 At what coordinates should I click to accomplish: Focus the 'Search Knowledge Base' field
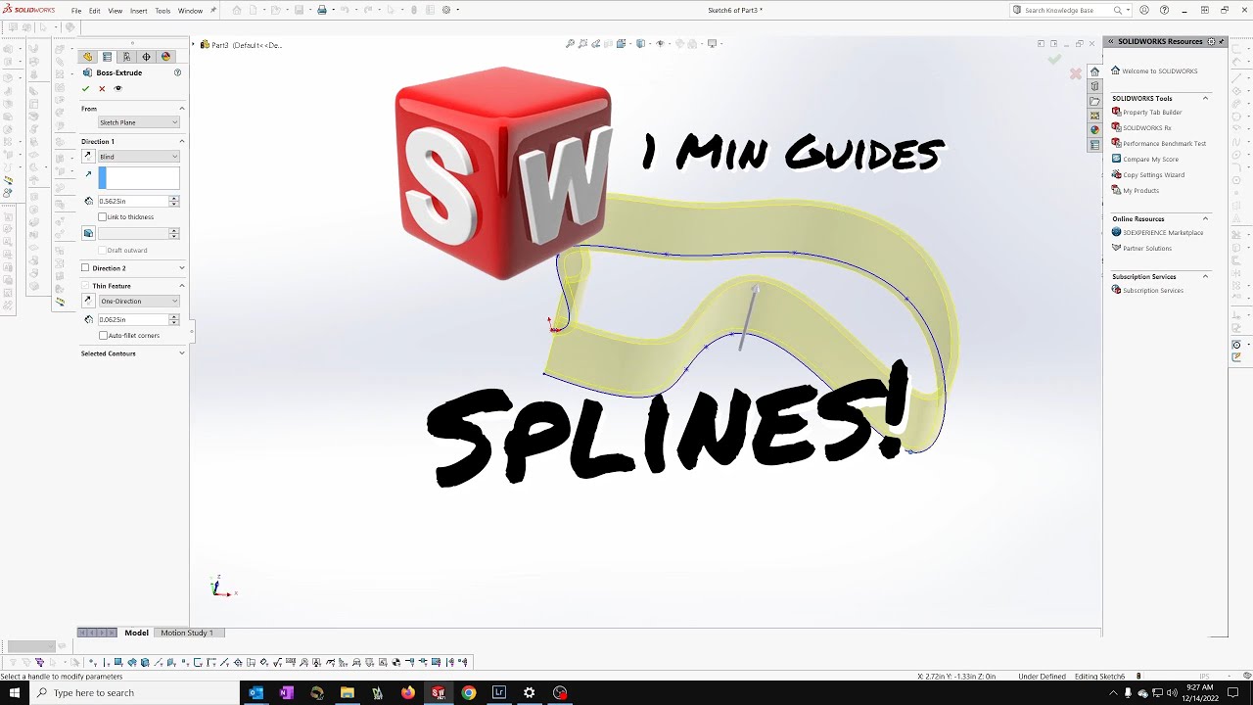1067,10
